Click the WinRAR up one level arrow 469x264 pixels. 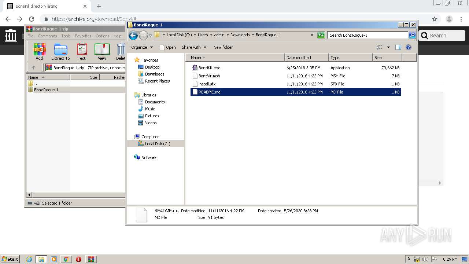[x=34, y=67]
